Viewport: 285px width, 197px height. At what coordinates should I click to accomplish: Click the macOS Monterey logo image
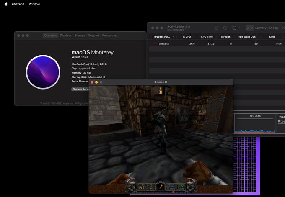(43, 72)
